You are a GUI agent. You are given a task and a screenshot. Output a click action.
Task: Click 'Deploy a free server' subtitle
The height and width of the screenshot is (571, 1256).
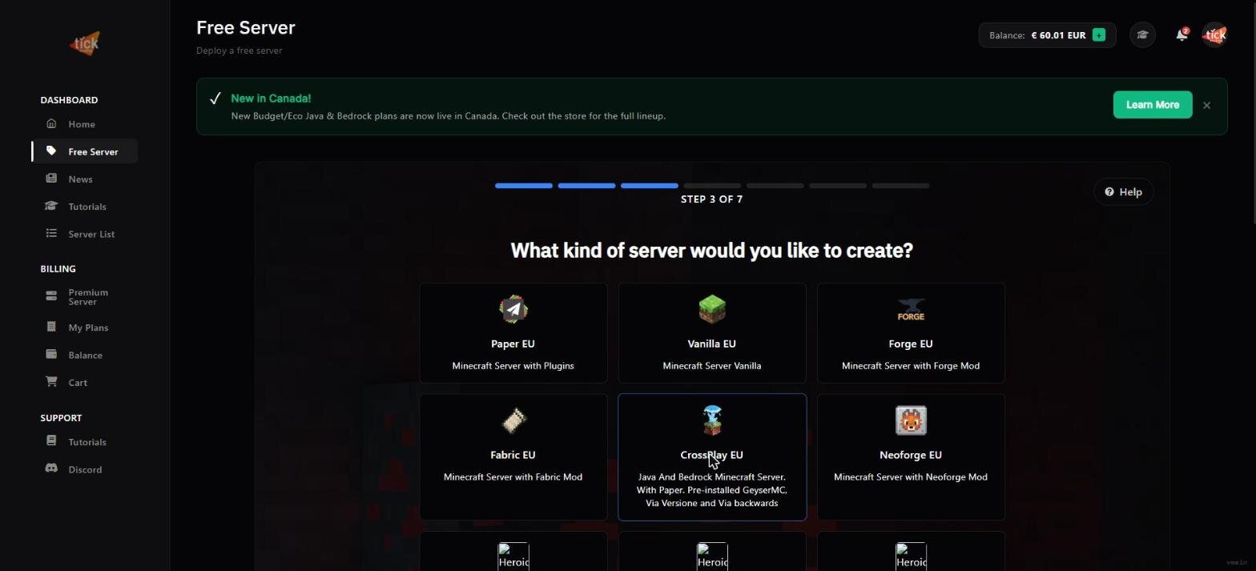239,50
